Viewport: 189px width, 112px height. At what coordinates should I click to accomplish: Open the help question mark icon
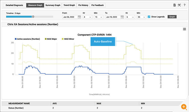click(184, 5)
